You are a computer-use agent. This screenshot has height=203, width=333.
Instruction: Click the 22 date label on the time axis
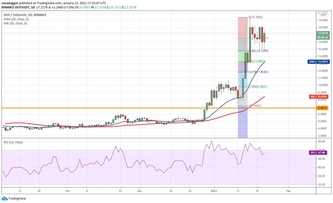tap(190, 191)
